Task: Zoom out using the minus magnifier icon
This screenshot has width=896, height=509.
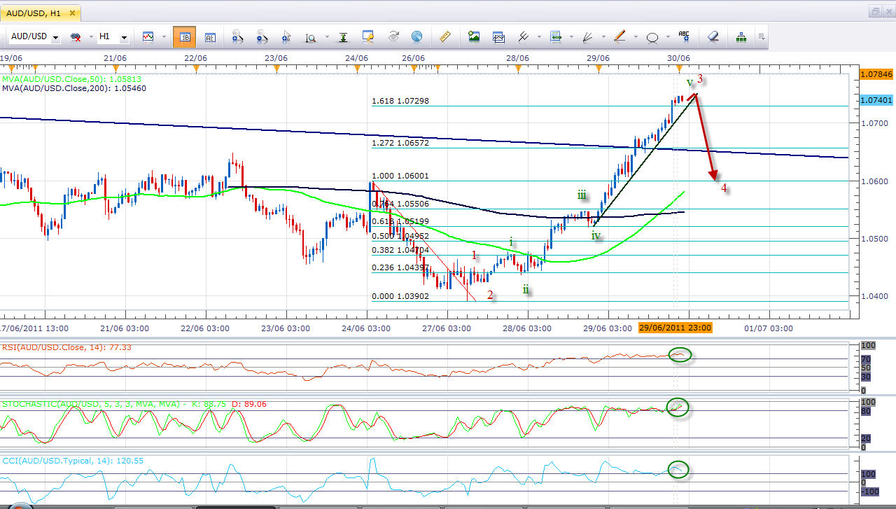Action: [x=262, y=36]
